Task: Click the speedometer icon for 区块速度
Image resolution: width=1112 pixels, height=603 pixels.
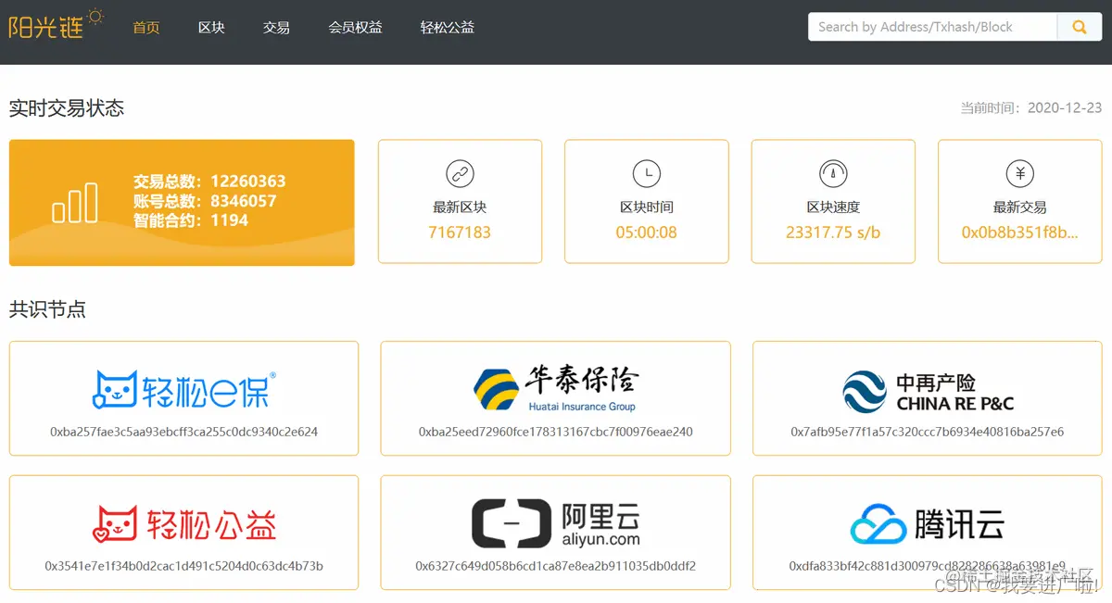Action: pos(833,173)
